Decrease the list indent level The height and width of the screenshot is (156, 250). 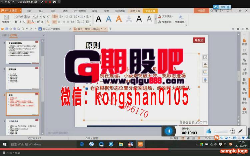(x=67, y=17)
